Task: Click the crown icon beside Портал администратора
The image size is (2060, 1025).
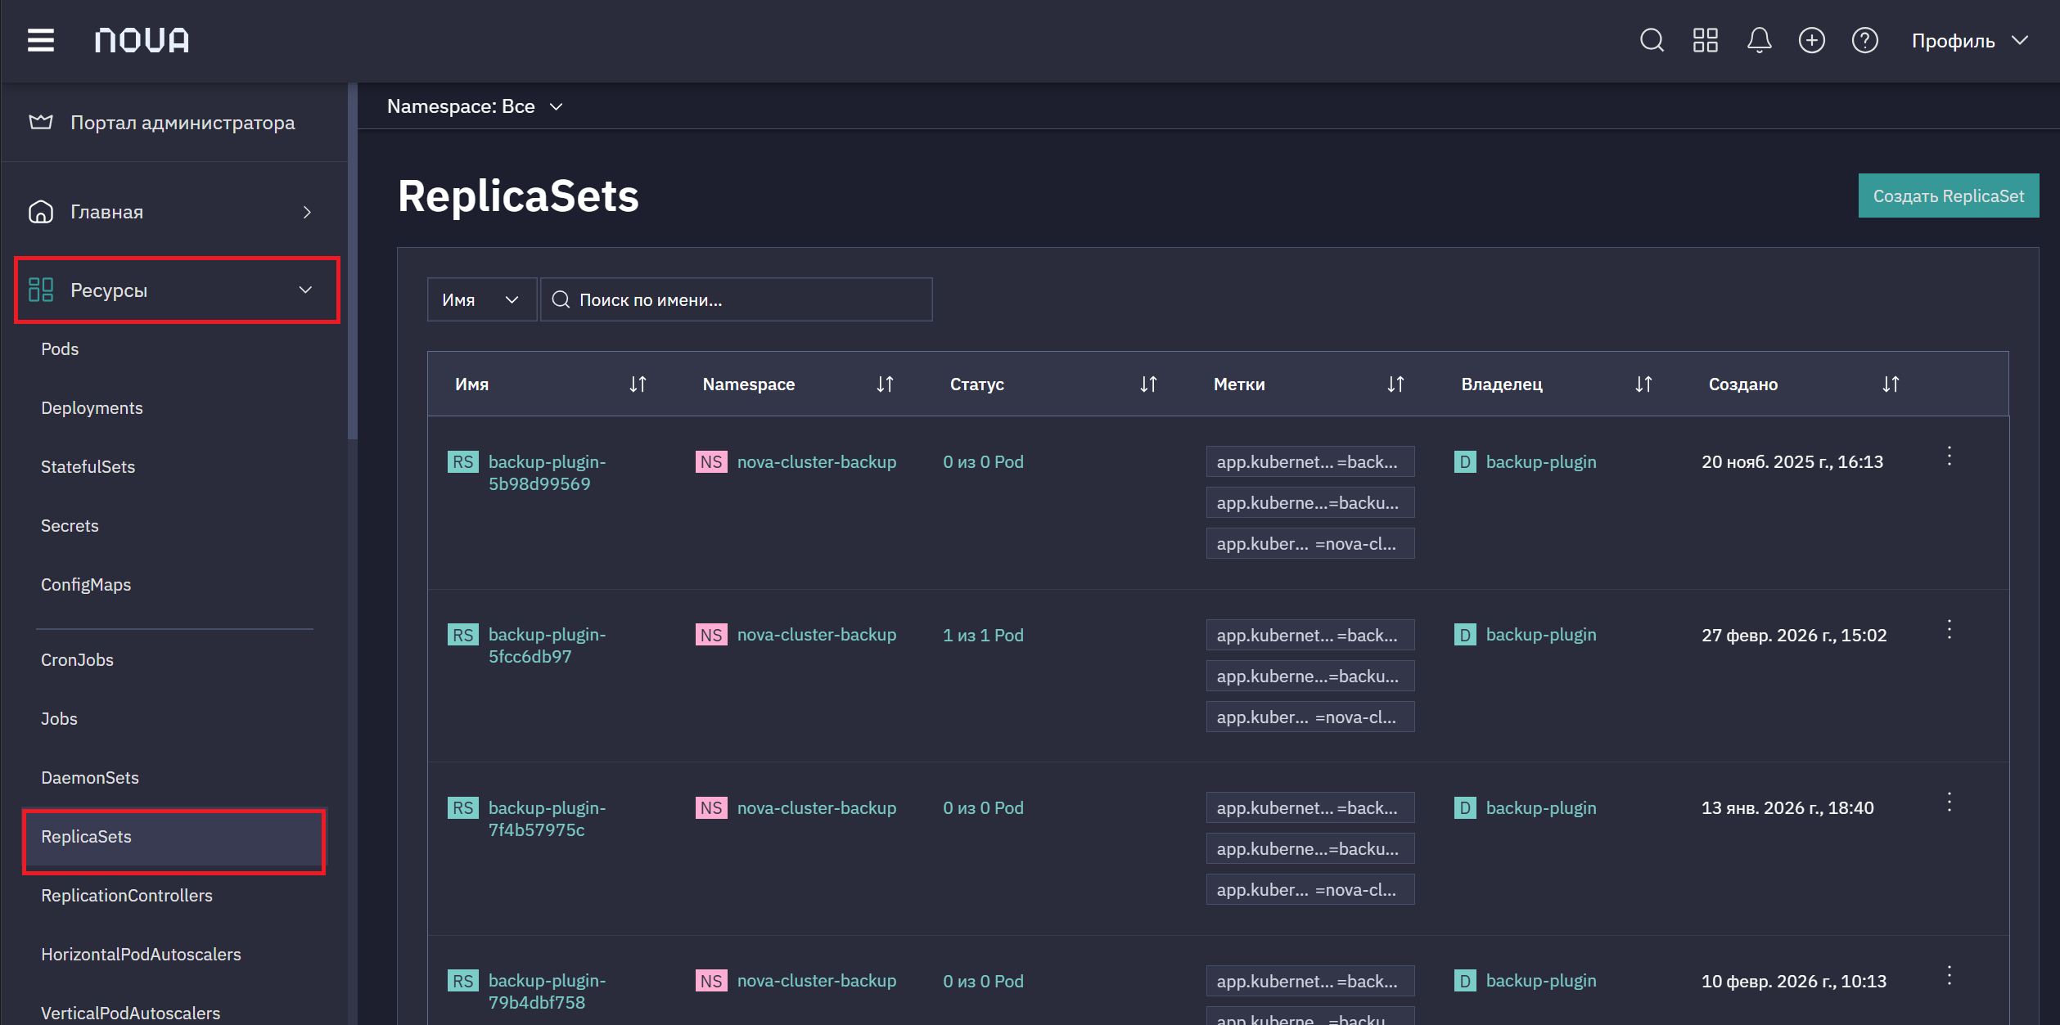Action: (x=41, y=122)
